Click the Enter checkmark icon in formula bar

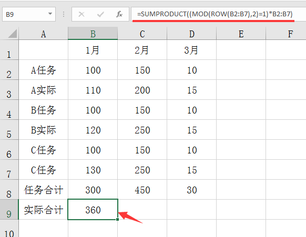(100, 14)
